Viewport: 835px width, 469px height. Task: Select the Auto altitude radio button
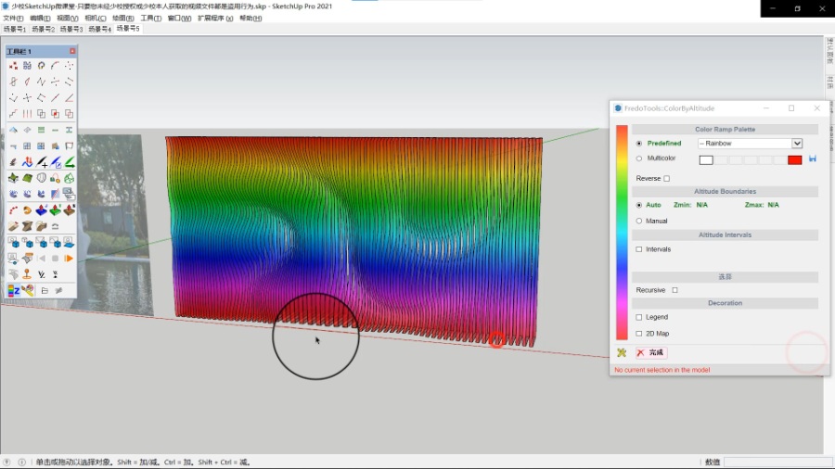click(x=639, y=205)
